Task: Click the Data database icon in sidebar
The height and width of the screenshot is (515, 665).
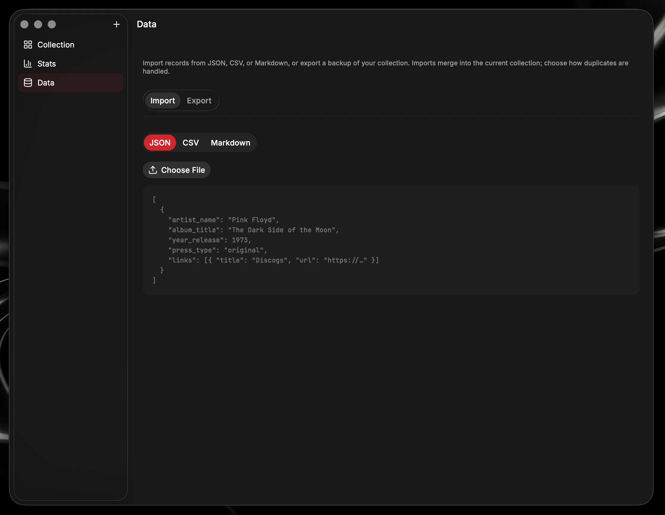Action: coord(28,83)
